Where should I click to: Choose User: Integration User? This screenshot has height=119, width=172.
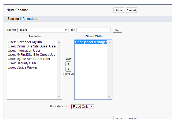[24, 51]
